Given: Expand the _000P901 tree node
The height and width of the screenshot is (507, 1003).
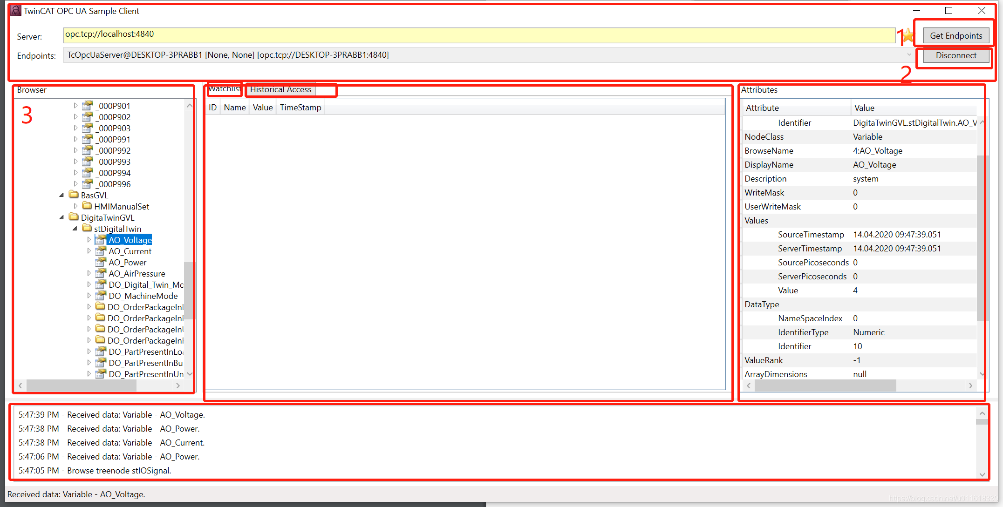Looking at the screenshot, I should tap(75, 106).
